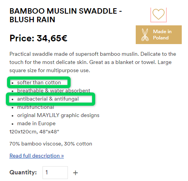The image size is (188, 181).
Task: Click the Poland text on badge
Action: click(161, 38)
